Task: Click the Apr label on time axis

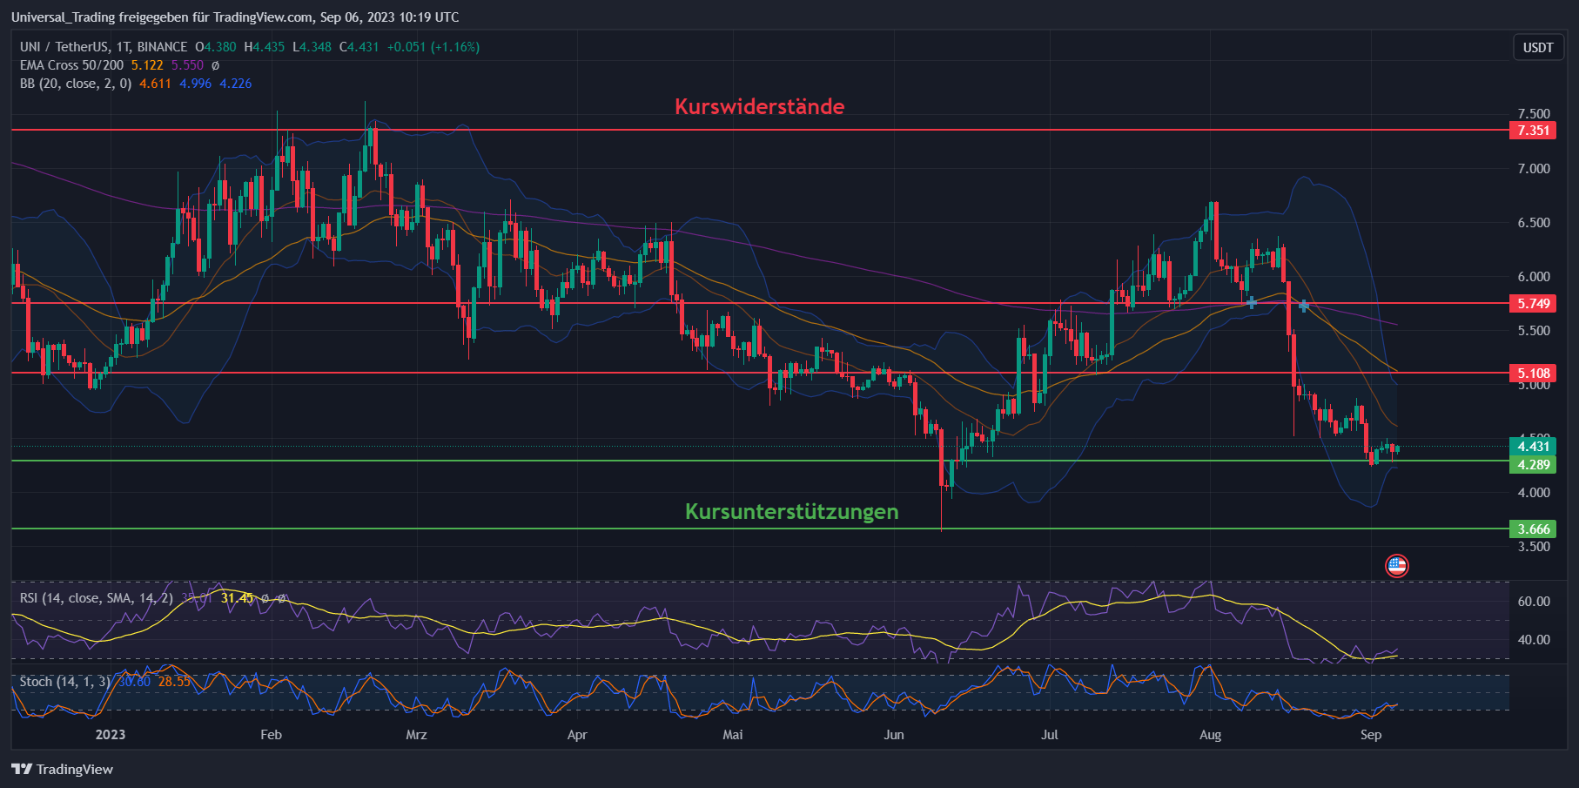Action: 577,735
